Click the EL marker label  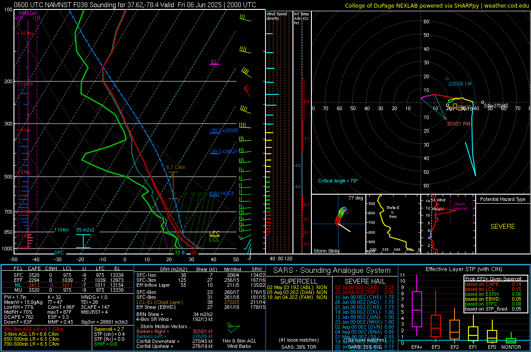(x=214, y=62)
